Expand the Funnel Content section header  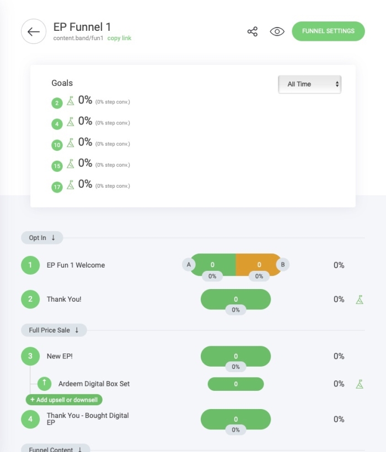coord(56,449)
